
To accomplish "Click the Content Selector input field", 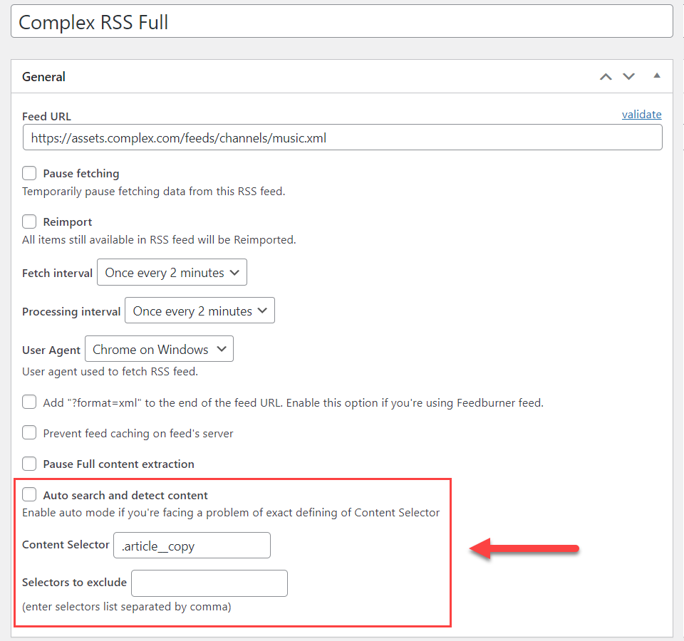I will (x=192, y=546).
